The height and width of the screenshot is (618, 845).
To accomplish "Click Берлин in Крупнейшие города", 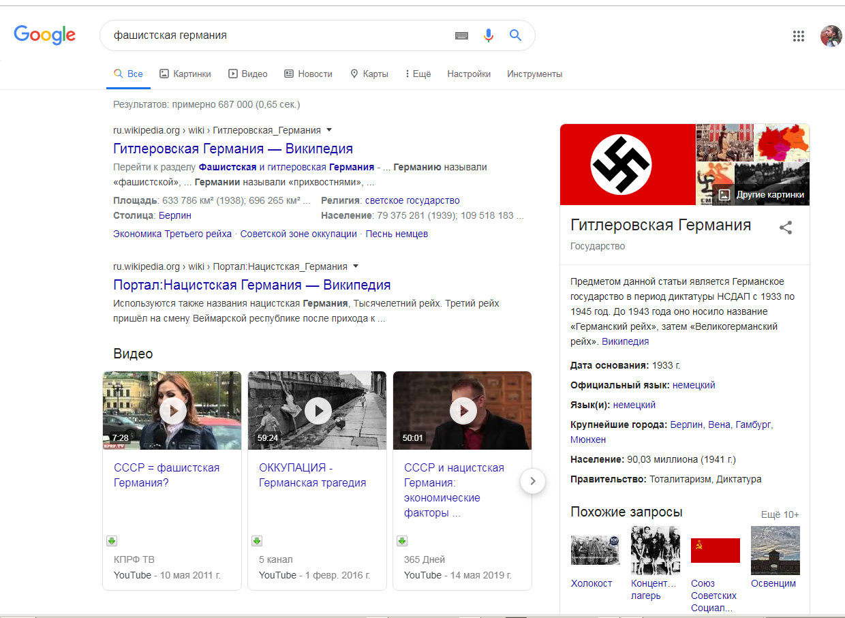I will (x=687, y=424).
